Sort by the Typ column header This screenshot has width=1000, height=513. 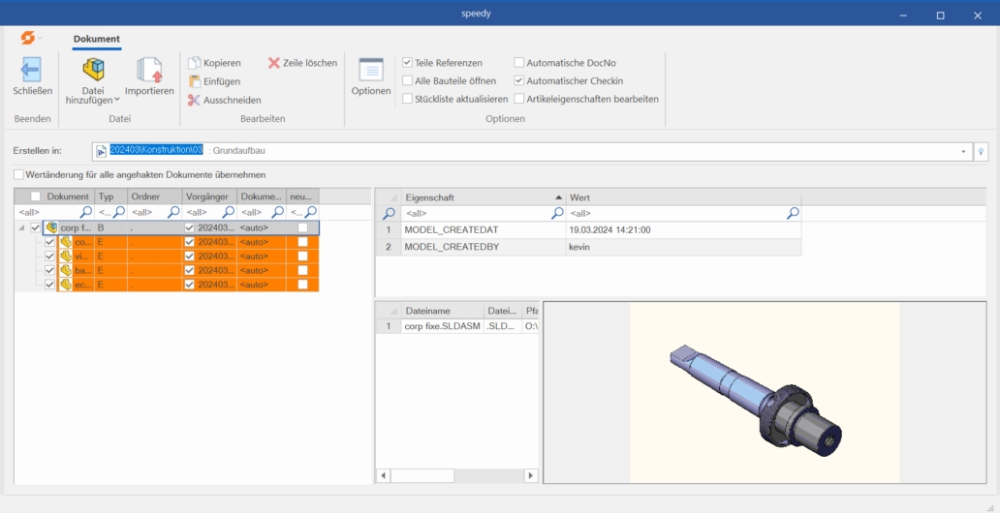tap(111, 196)
